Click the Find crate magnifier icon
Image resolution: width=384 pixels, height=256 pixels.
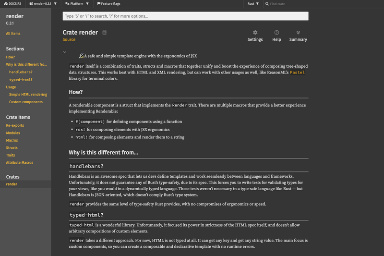point(267,4)
